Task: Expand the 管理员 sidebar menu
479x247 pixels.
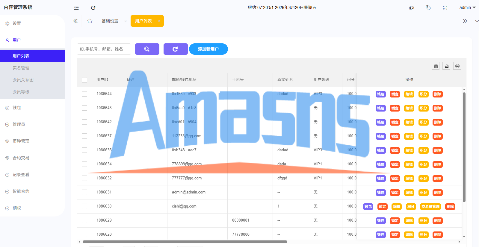Action: tap(32, 124)
